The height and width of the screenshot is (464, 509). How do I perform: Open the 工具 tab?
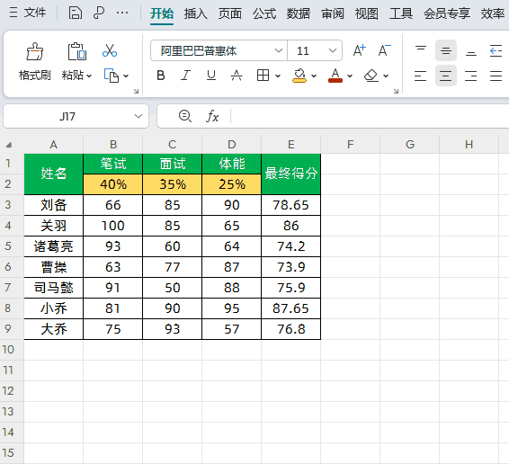click(401, 13)
